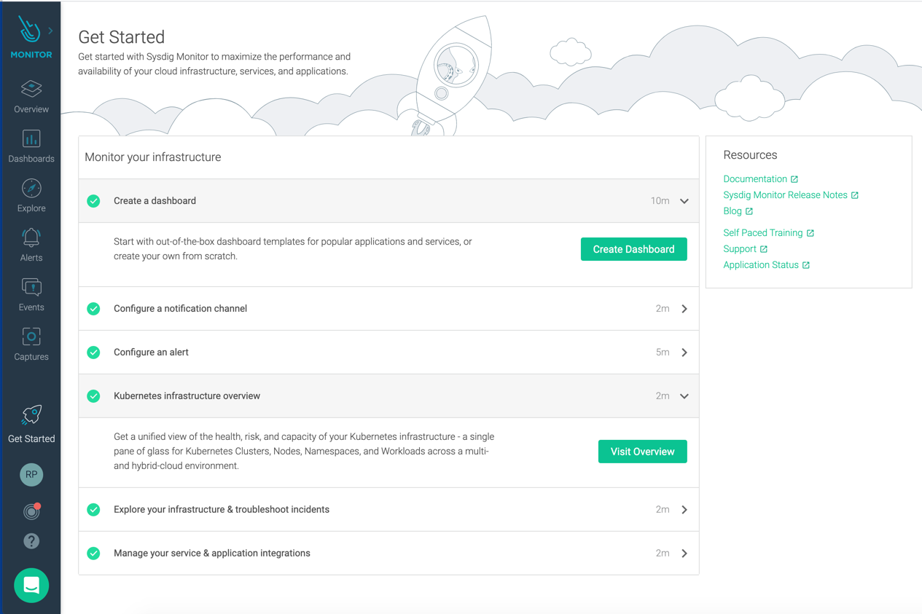Click green checkmark for Configure a notification channel

pyautogui.click(x=94, y=309)
